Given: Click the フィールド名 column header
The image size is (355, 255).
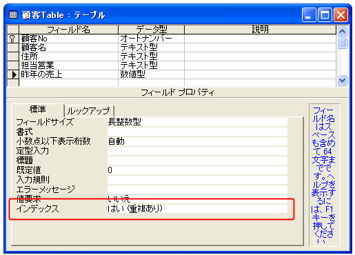Looking at the screenshot, I should [68, 30].
